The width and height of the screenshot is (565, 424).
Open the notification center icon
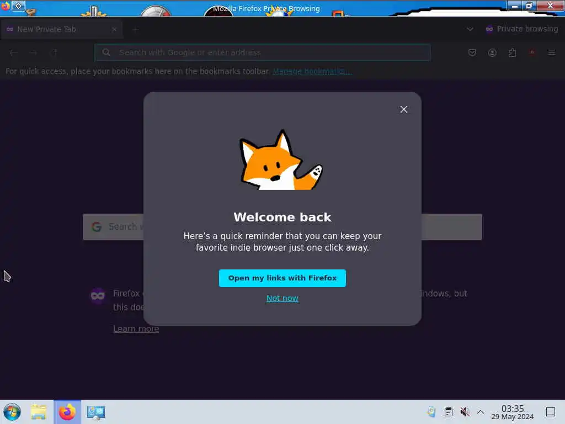551,412
